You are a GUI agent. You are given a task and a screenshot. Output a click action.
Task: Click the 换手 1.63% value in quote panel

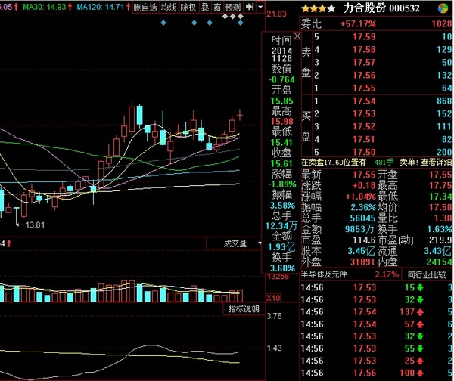[x=440, y=229]
